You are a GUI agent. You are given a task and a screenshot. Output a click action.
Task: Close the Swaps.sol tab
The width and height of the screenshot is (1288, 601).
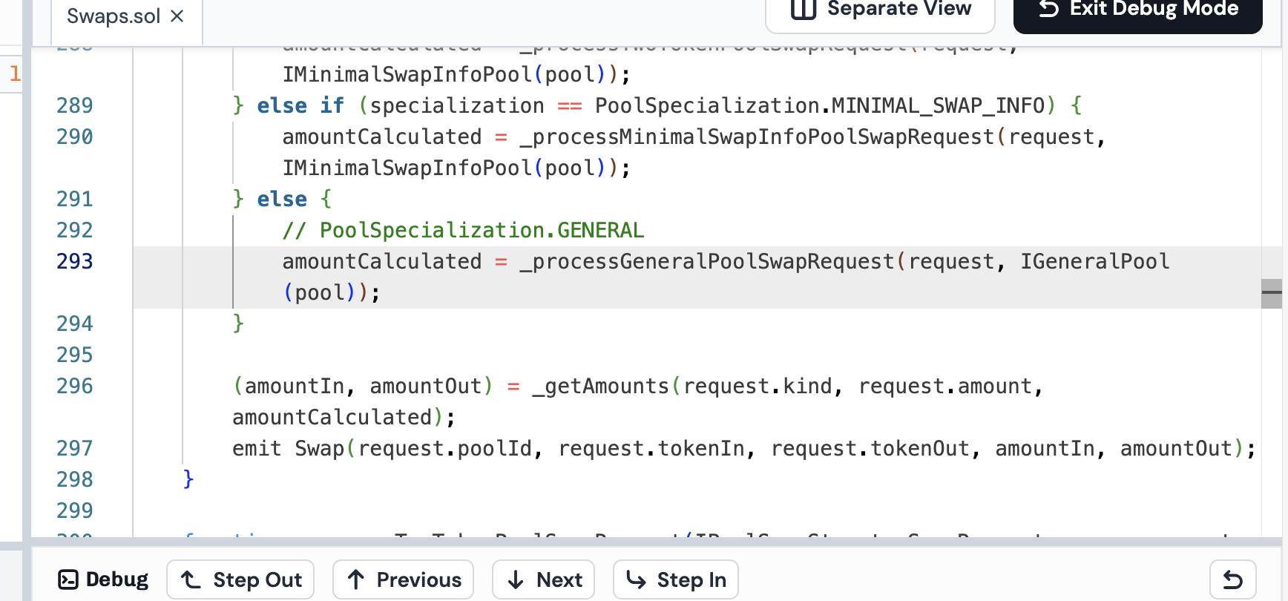click(x=177, y=16)
